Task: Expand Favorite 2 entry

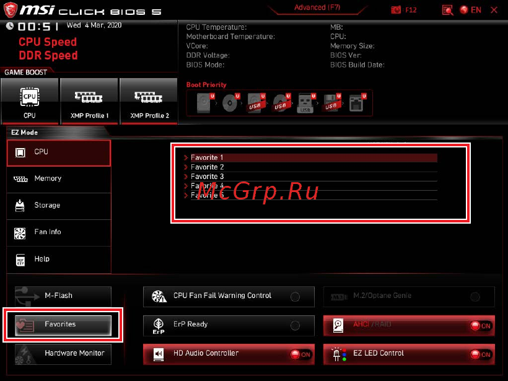Action: coord(311,167)
